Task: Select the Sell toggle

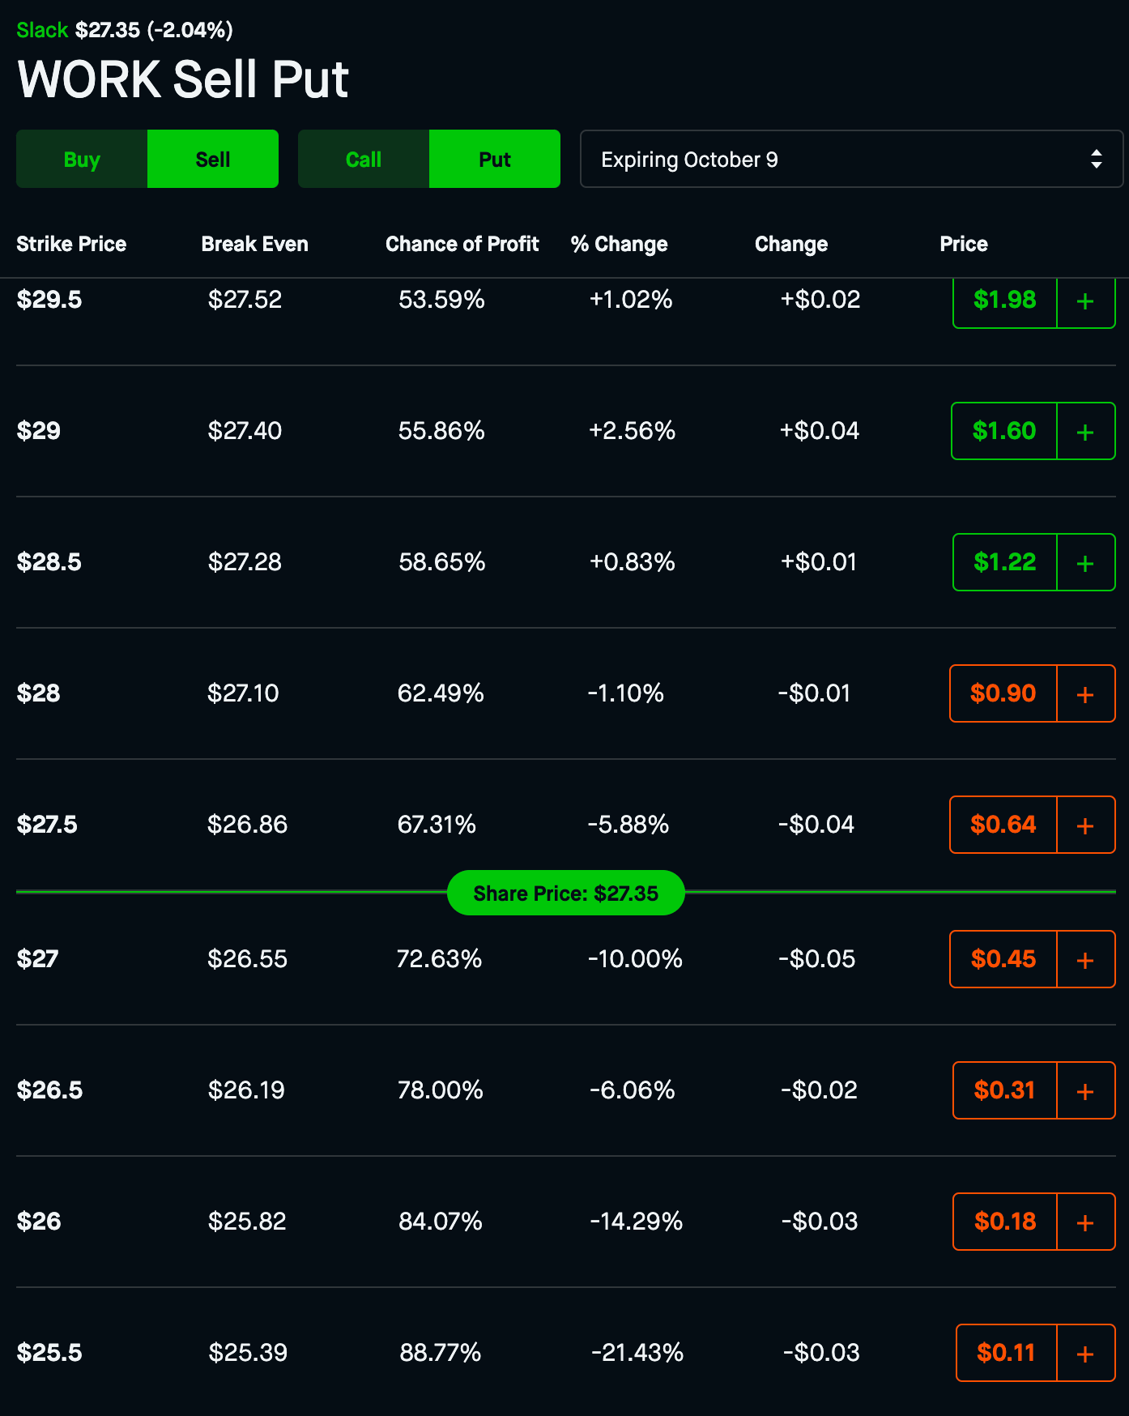Action: click(x=213, y=159)
